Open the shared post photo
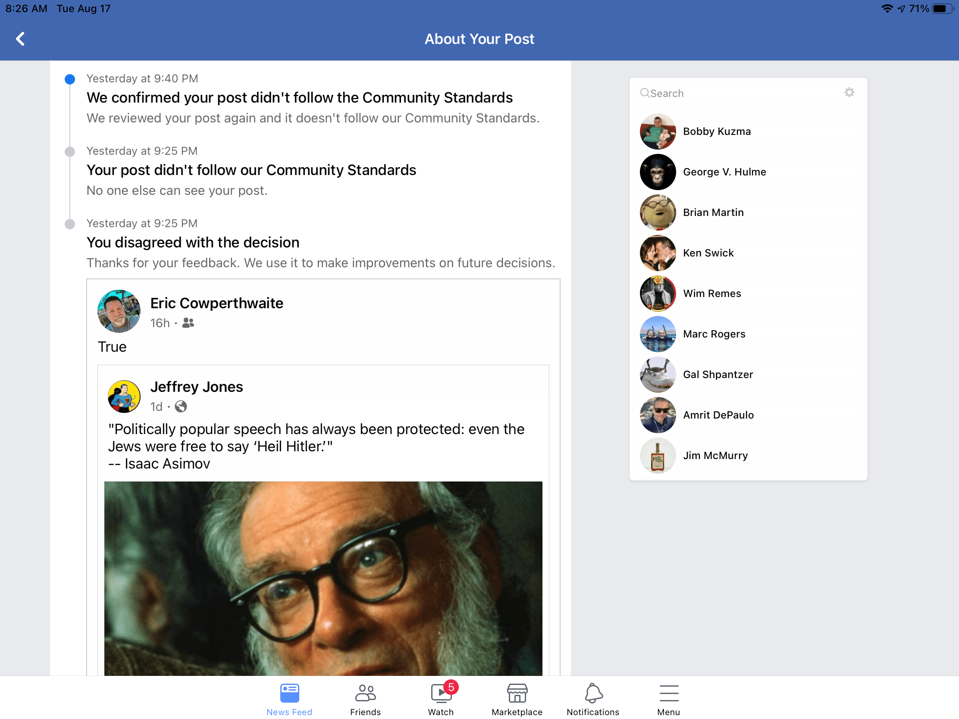959x719 pixels. pos(323,578)
